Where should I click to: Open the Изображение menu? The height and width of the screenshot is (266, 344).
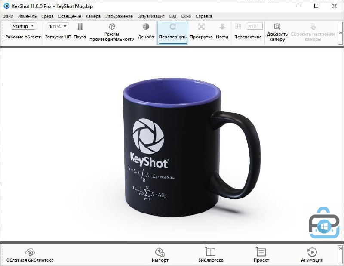[119, 16]
